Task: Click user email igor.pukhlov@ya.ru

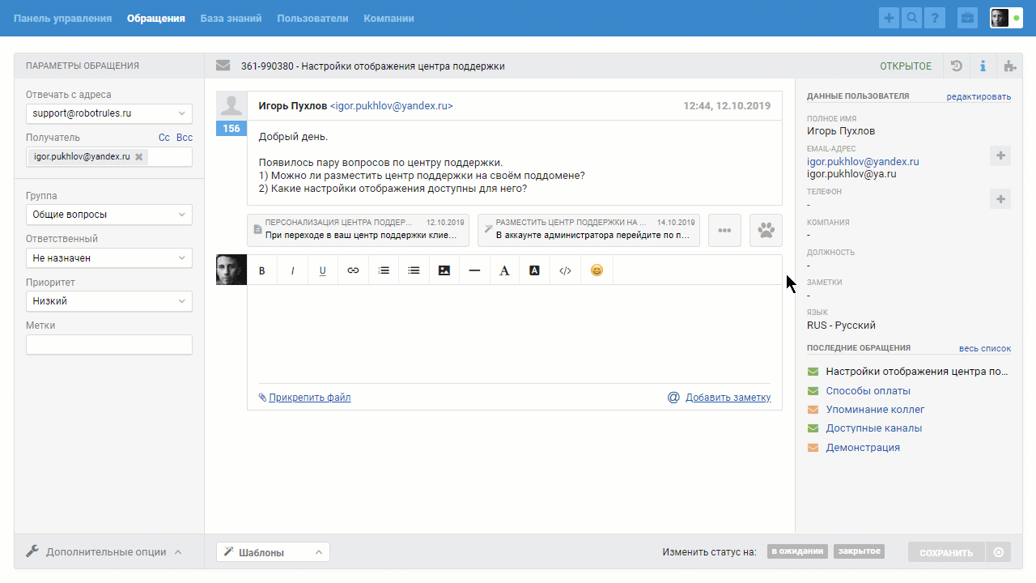Action: coord(851,174)
